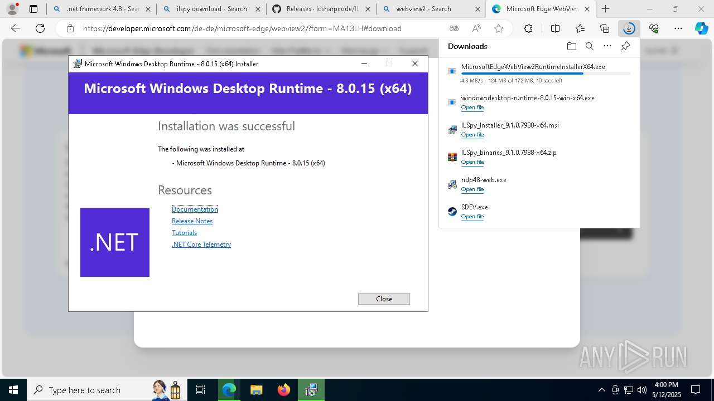
Task: Open Browser essentials heart icon
Action: 654,28
